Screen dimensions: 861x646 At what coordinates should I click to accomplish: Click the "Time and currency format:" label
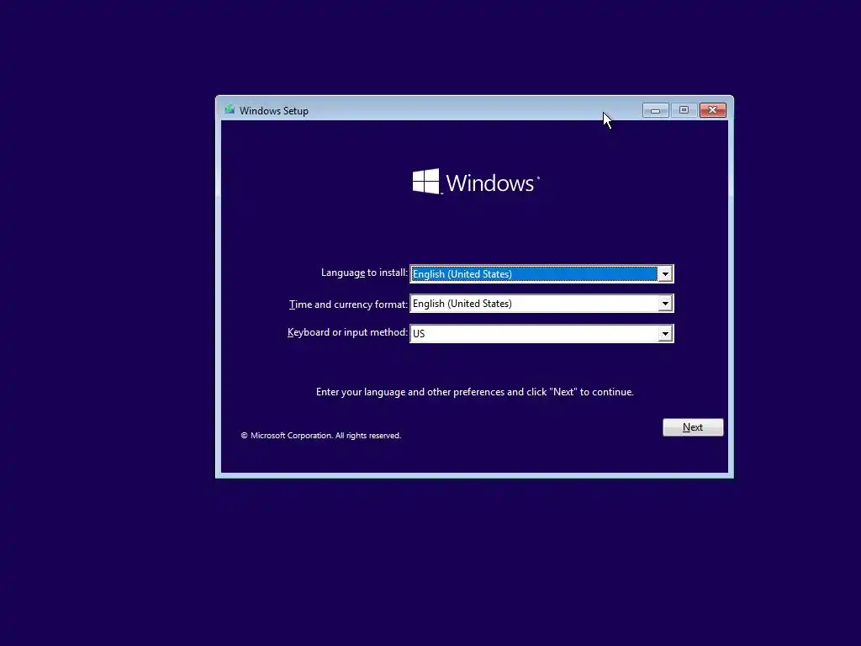click(348, 304)
